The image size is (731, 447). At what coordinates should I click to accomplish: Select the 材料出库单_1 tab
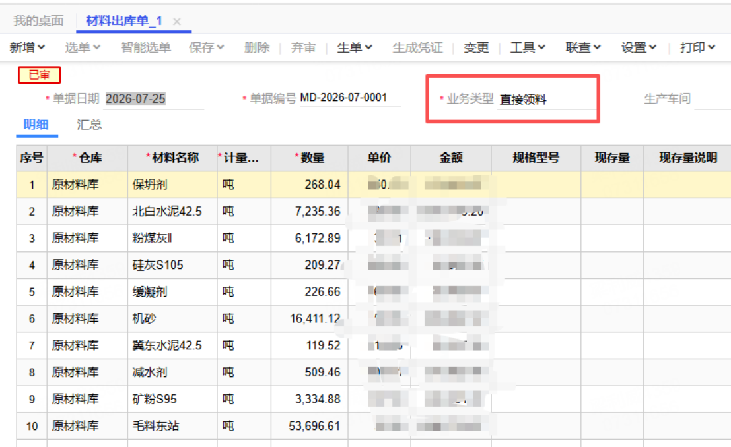point(124,21)
